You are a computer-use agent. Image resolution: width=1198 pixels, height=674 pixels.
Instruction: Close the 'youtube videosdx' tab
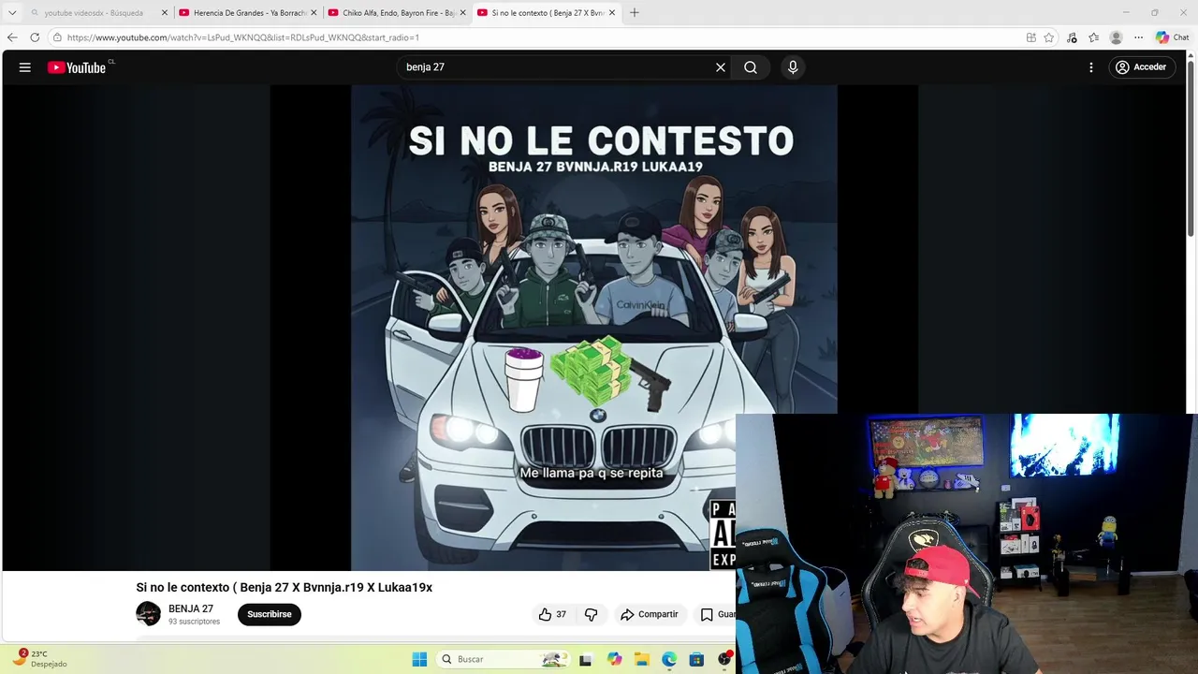(165, 13)
